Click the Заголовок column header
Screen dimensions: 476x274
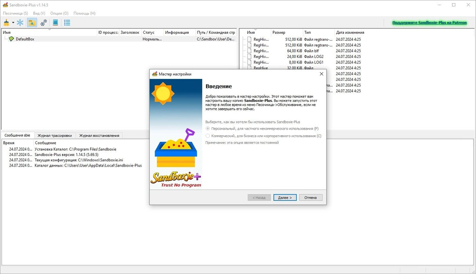pos(130,33)
